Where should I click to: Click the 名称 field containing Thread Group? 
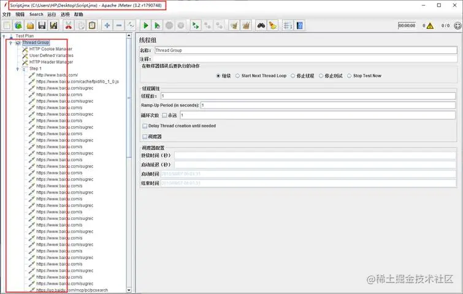[x=306, y=50]
